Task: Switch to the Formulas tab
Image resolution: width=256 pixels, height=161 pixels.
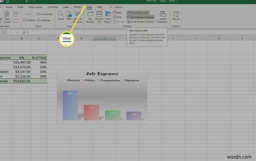Action: click(x=53, y=7)
